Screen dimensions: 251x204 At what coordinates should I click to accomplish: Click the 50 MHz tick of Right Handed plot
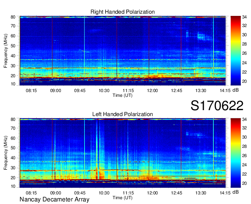pyautogui.click(x=13, y=46)
